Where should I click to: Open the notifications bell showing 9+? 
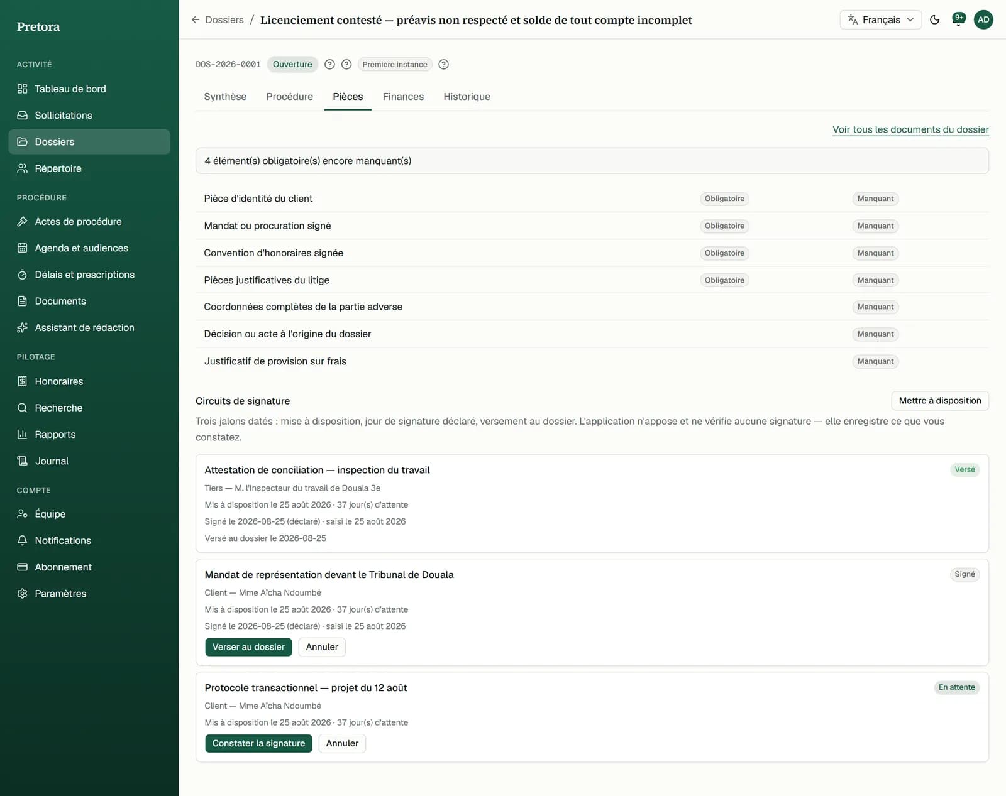958,19
